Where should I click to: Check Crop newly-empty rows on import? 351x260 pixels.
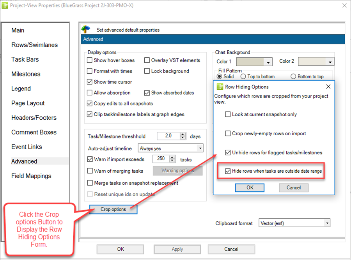click(227, 134)
